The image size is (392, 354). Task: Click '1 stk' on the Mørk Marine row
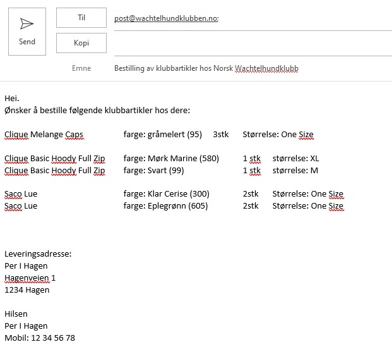pos(252,159)
